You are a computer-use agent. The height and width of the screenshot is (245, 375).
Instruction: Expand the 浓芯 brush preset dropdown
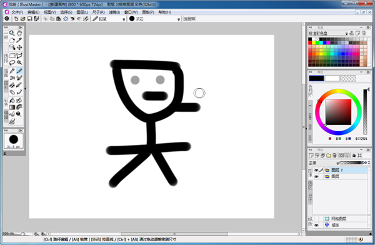point(178,19)
